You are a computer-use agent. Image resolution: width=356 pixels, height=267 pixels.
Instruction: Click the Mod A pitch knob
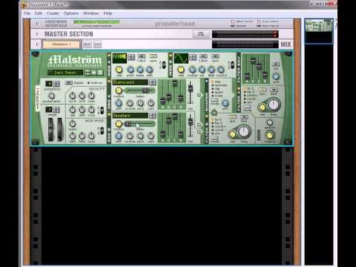click(131, 70)
